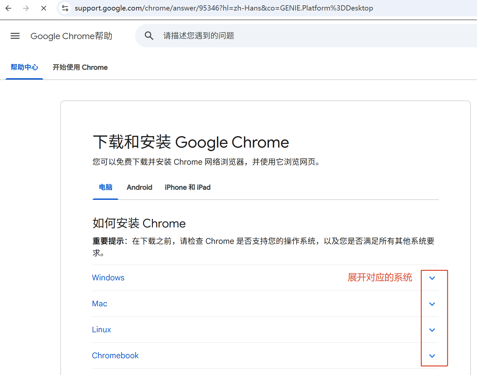Stop page loading with the X icon
This screenshot has height=375, width=477.
tap(43, 8)
